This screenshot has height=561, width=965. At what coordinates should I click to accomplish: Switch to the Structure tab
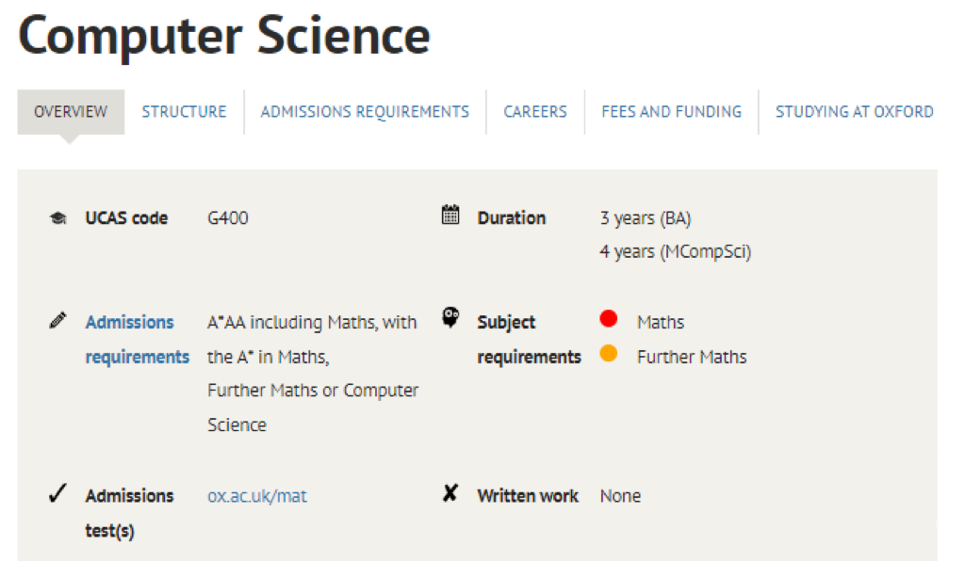[184, 112]
